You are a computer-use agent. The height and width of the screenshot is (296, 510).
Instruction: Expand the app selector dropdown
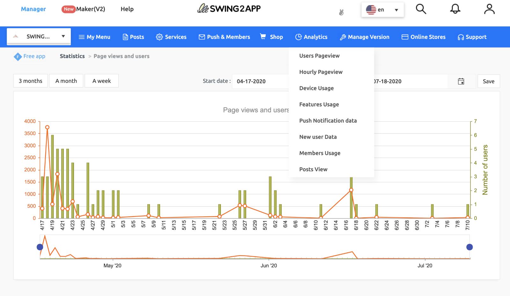point(63,36)
